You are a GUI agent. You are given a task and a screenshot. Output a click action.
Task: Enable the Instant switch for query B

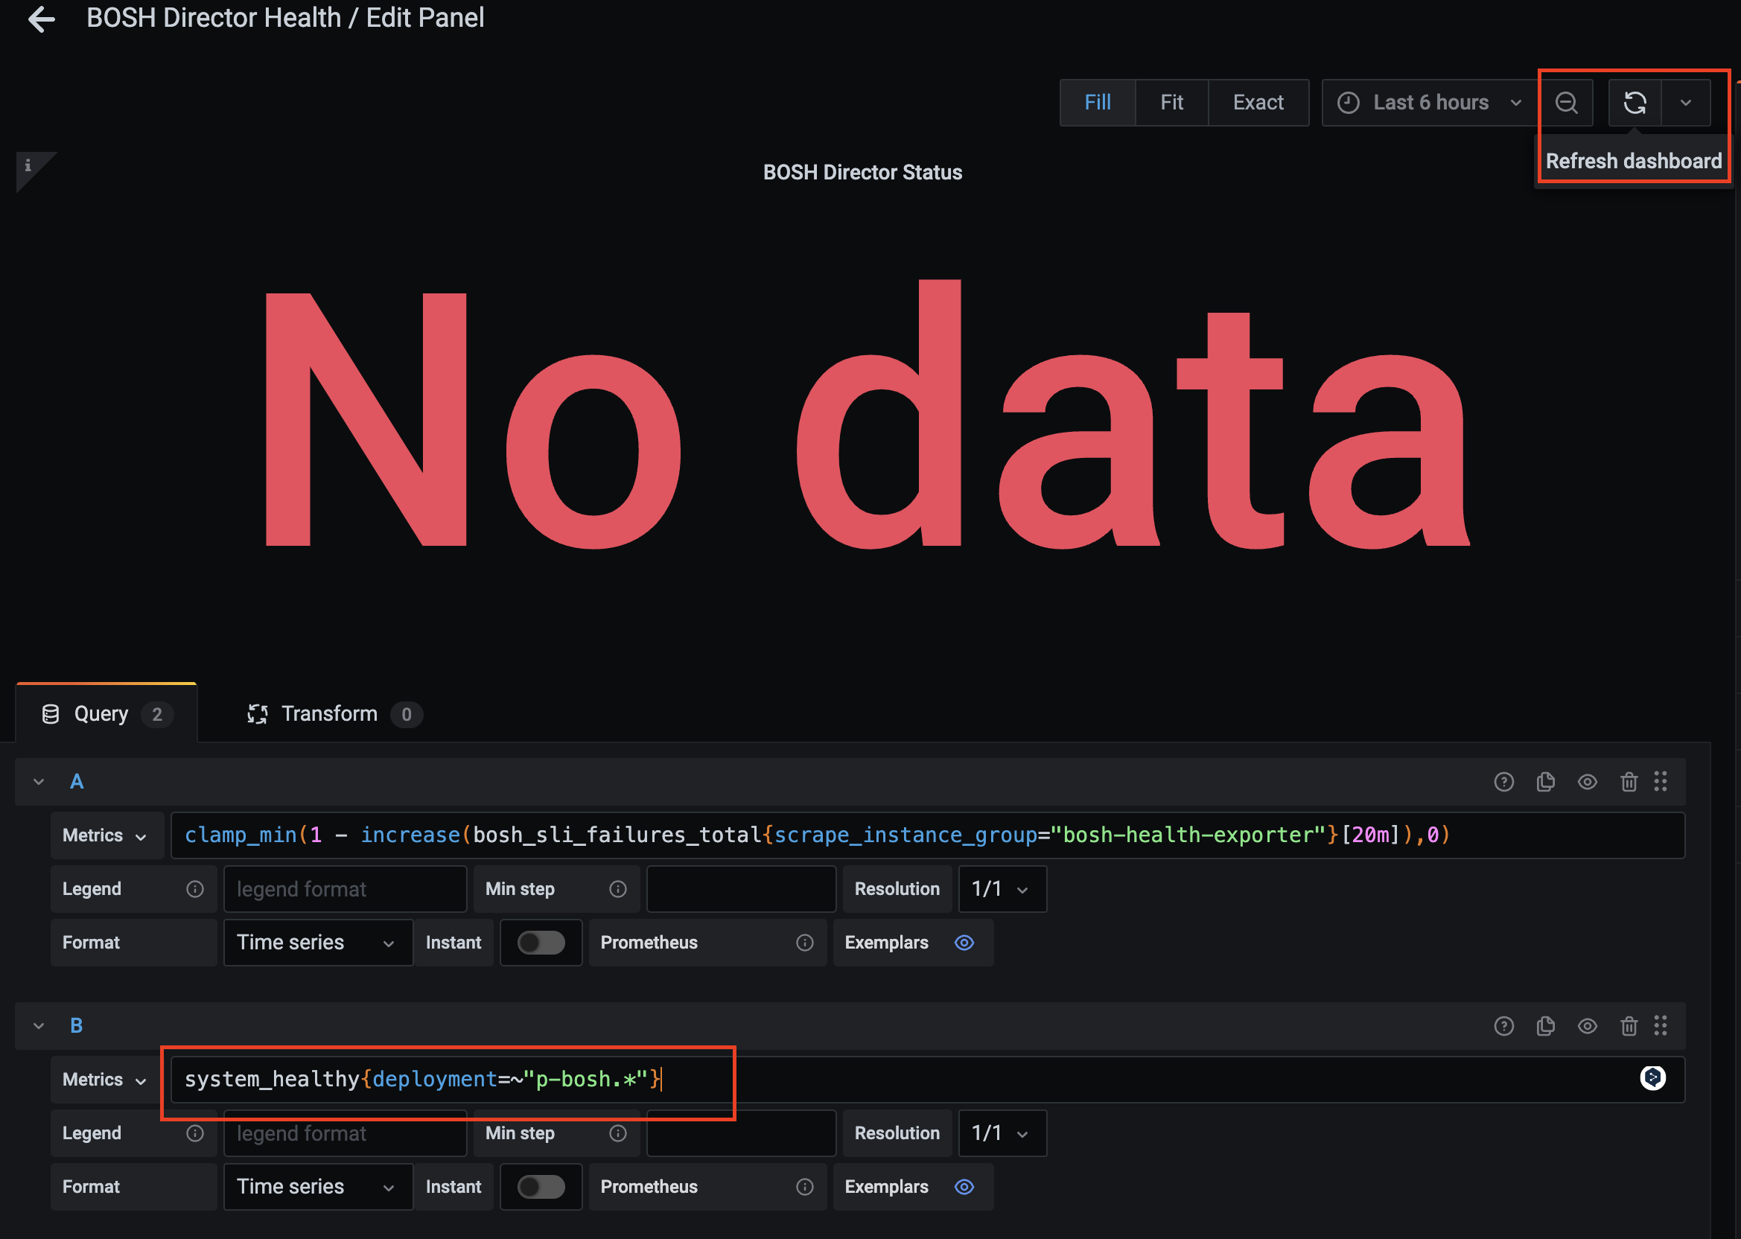pyautogui.click(x=541, y=1187)
